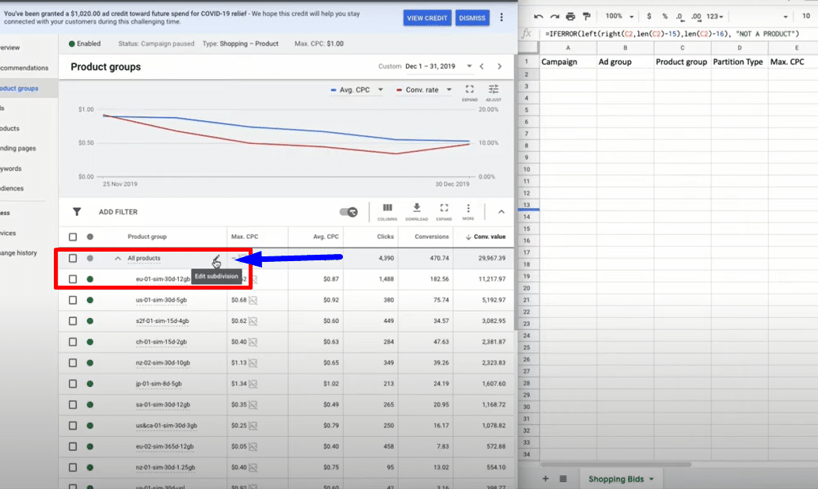The width and height of the screenshot is (818, 489).
Task: Select checkbox for us-01-sim-30d-5gb row
Action: 73,300
